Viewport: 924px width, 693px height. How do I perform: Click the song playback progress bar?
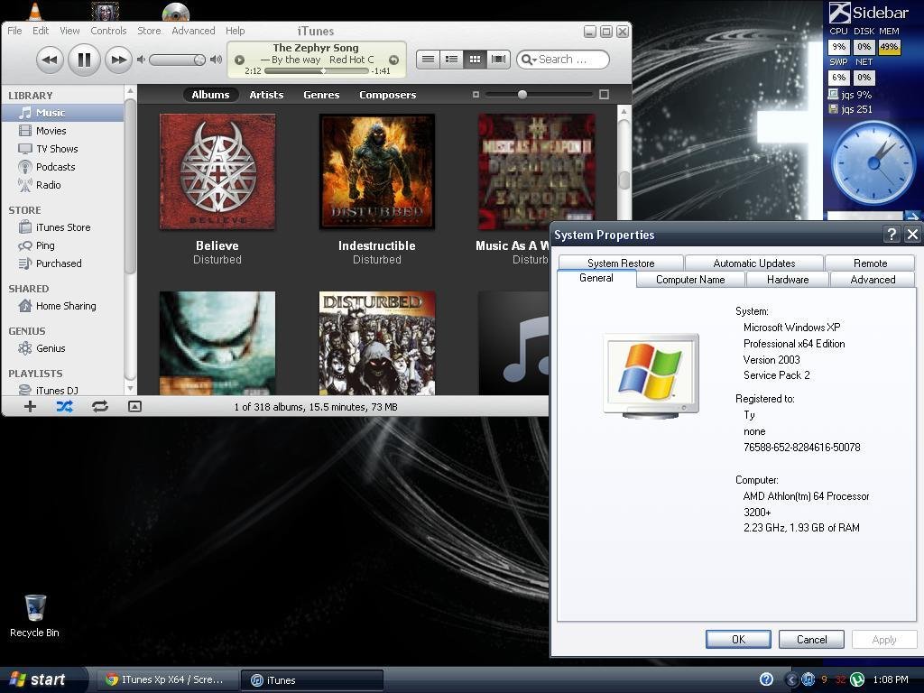317,70
